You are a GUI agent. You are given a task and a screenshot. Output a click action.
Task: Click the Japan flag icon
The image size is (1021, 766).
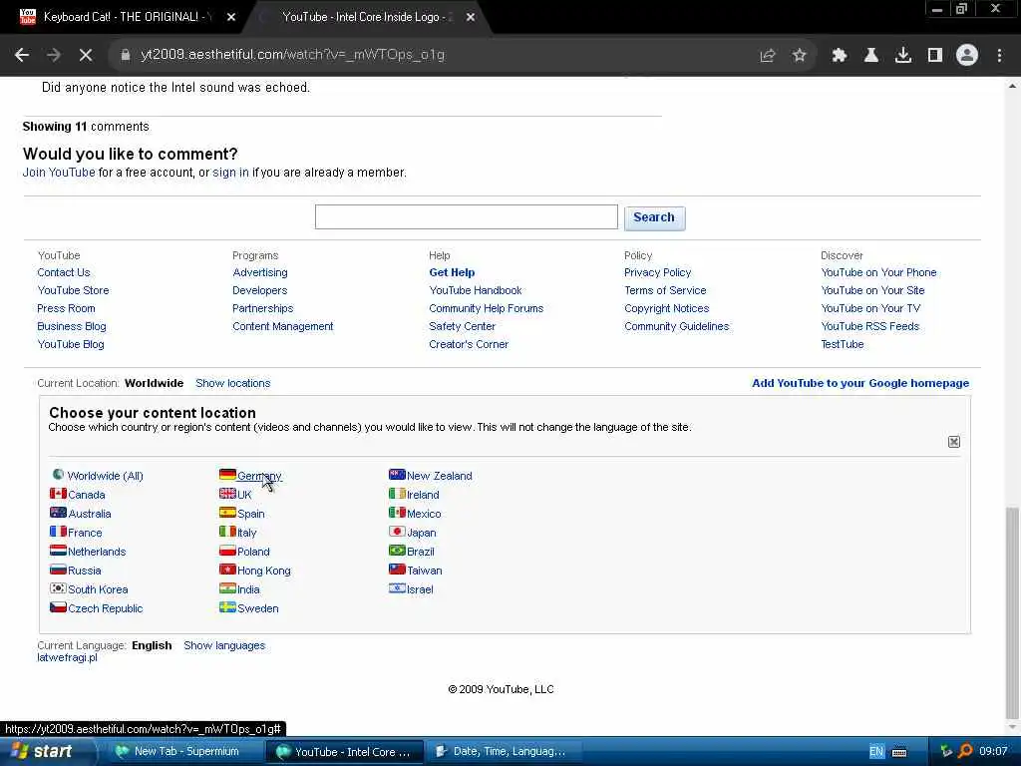(397, 532)
